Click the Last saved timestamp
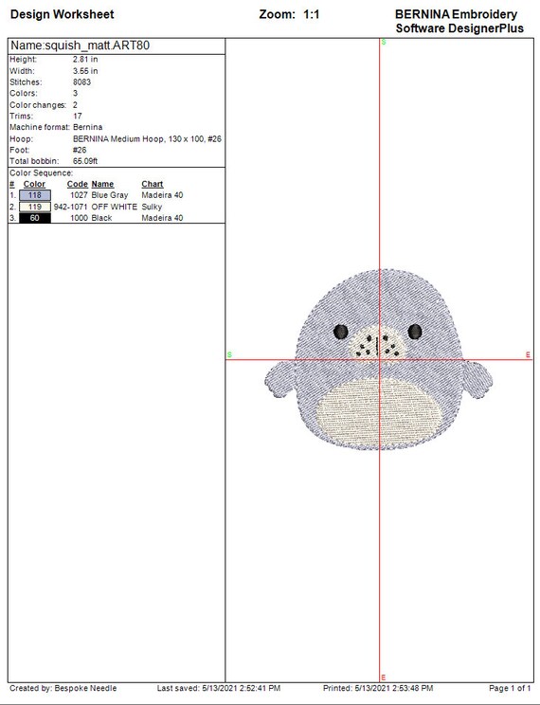 click(219, 688)
